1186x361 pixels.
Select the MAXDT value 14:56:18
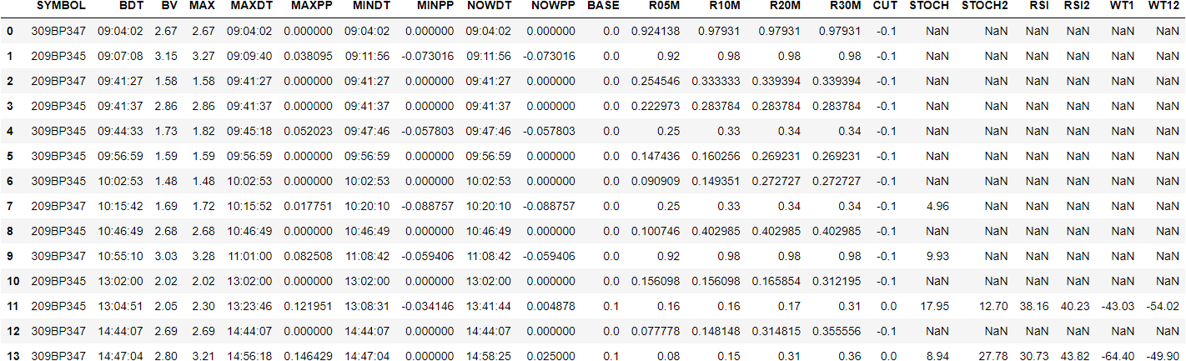pyautogui.click(x=249, y=356)
